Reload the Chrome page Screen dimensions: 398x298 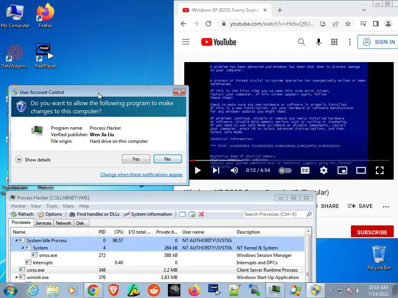(208, 24)
